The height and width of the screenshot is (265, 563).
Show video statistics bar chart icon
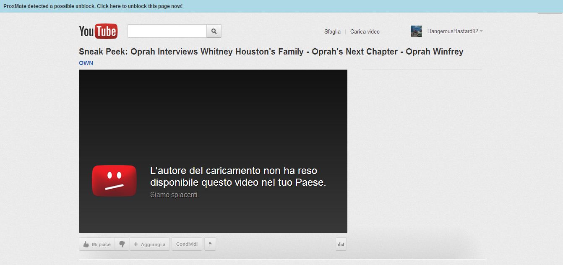341,244
